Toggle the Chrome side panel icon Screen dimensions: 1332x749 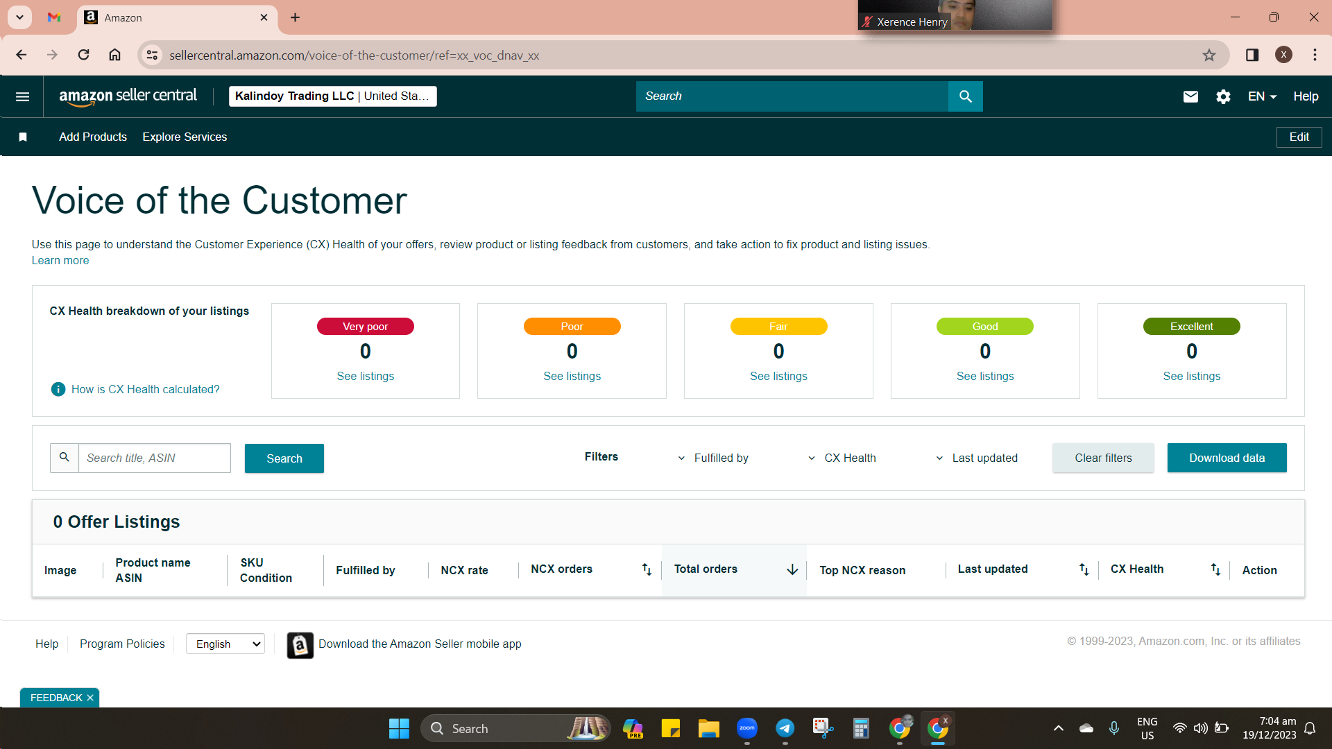click(x=1252, y=55)
